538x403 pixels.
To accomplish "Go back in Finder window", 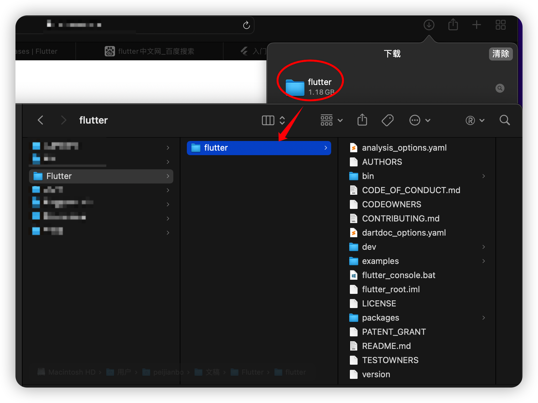I will tap(41, 120).
